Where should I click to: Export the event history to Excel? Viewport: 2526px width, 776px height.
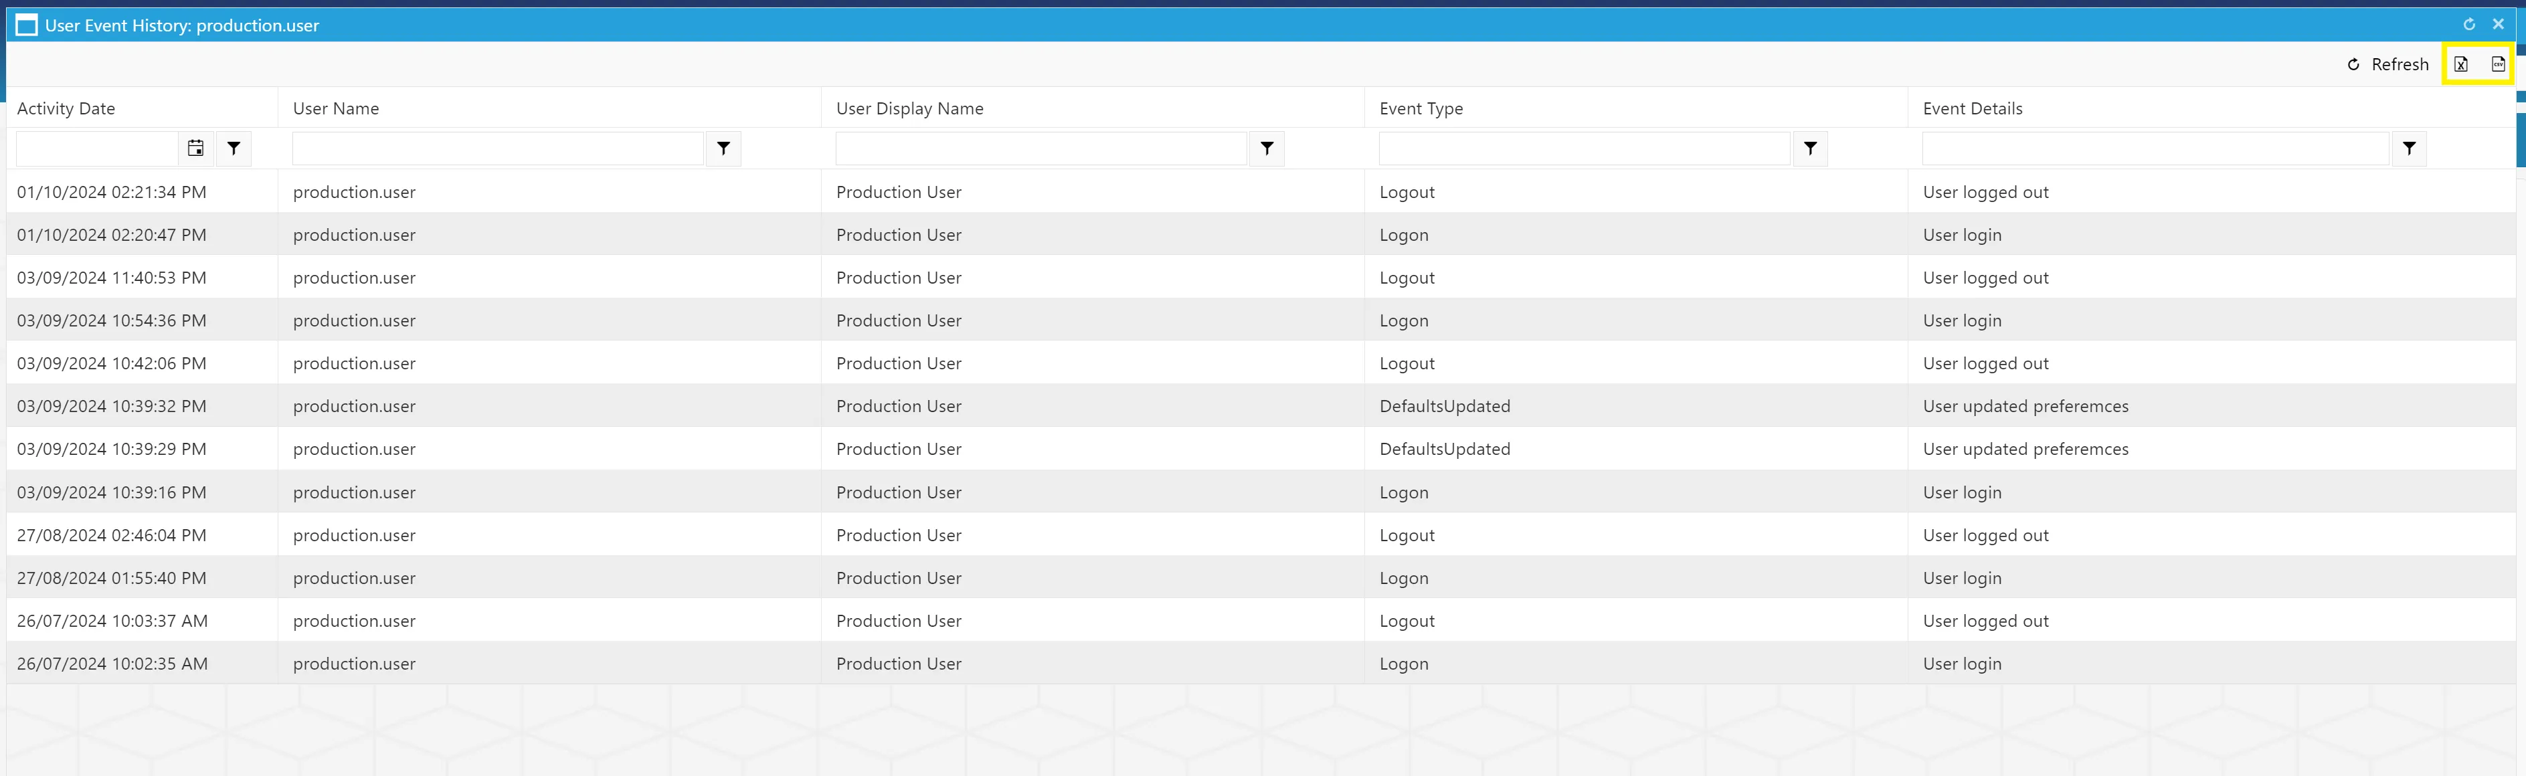click(2460, 65)
